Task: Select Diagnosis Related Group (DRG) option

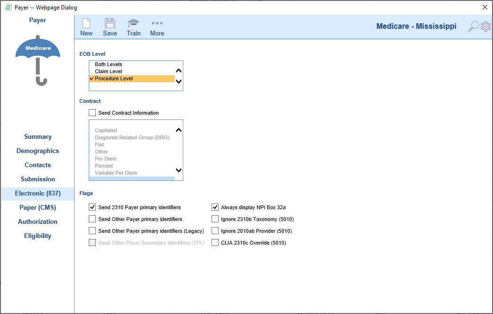Action: tap(132, 137)
